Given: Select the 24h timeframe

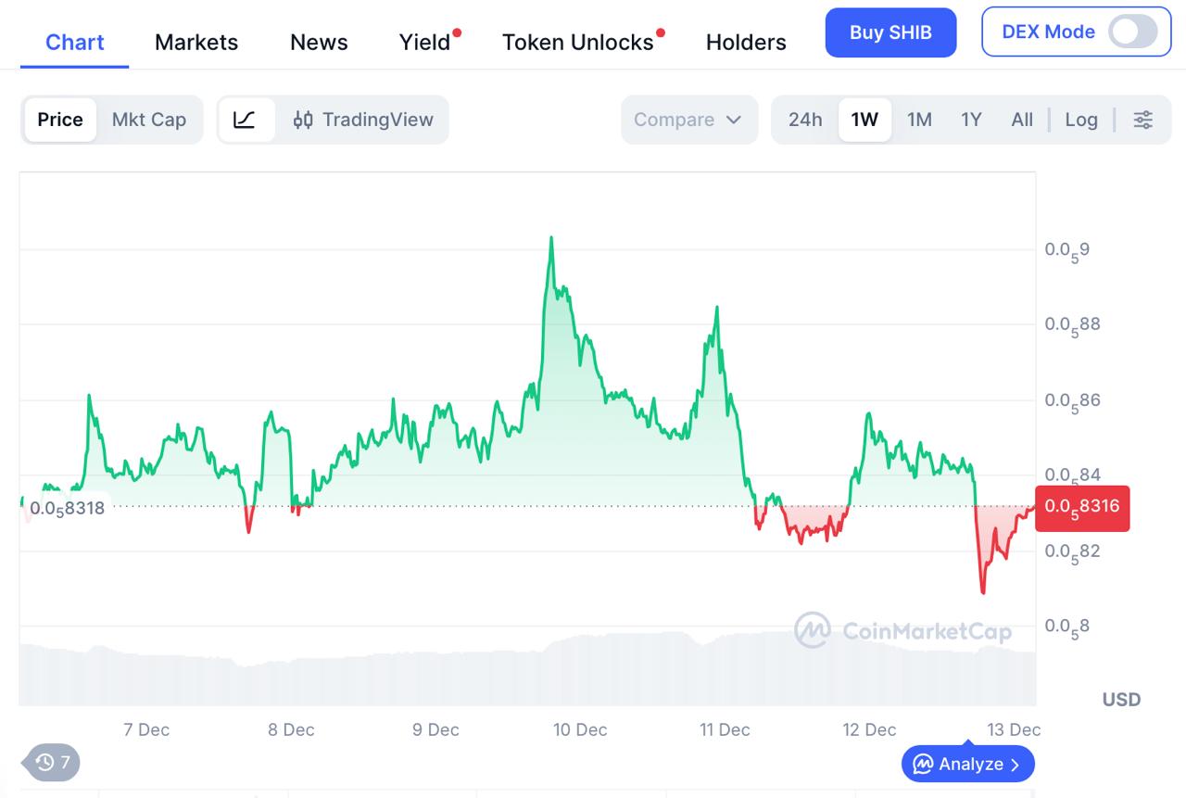Looking at the screenshot, I should (804, 120).
